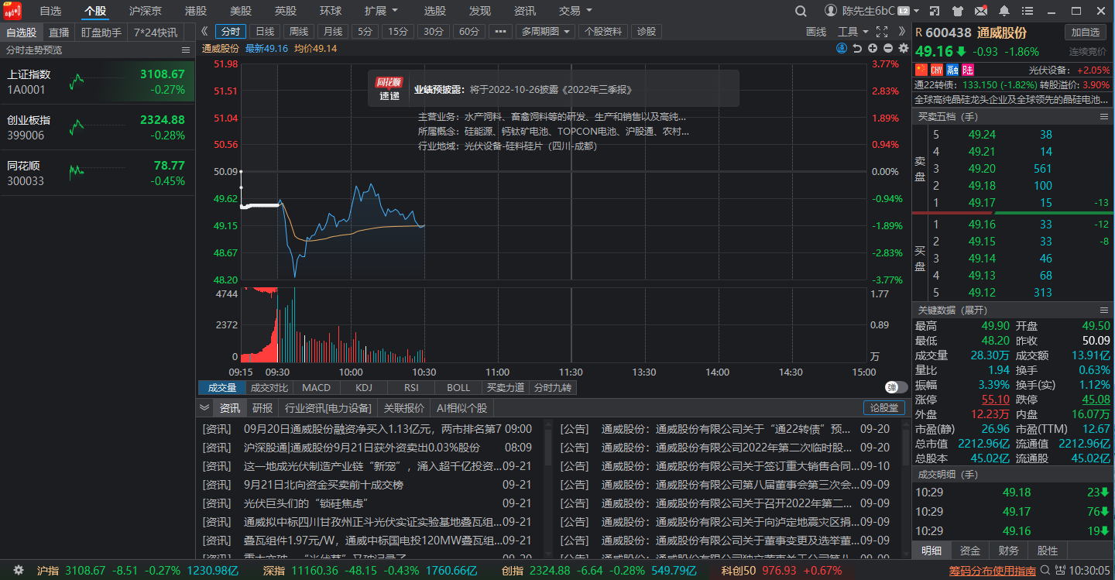Open chart settings gear icon
Image resolution: width=1115 pixels, height=580 pixels.
coord(903,48)
